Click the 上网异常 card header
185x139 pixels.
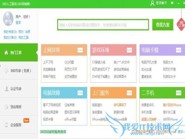[64, 50]
